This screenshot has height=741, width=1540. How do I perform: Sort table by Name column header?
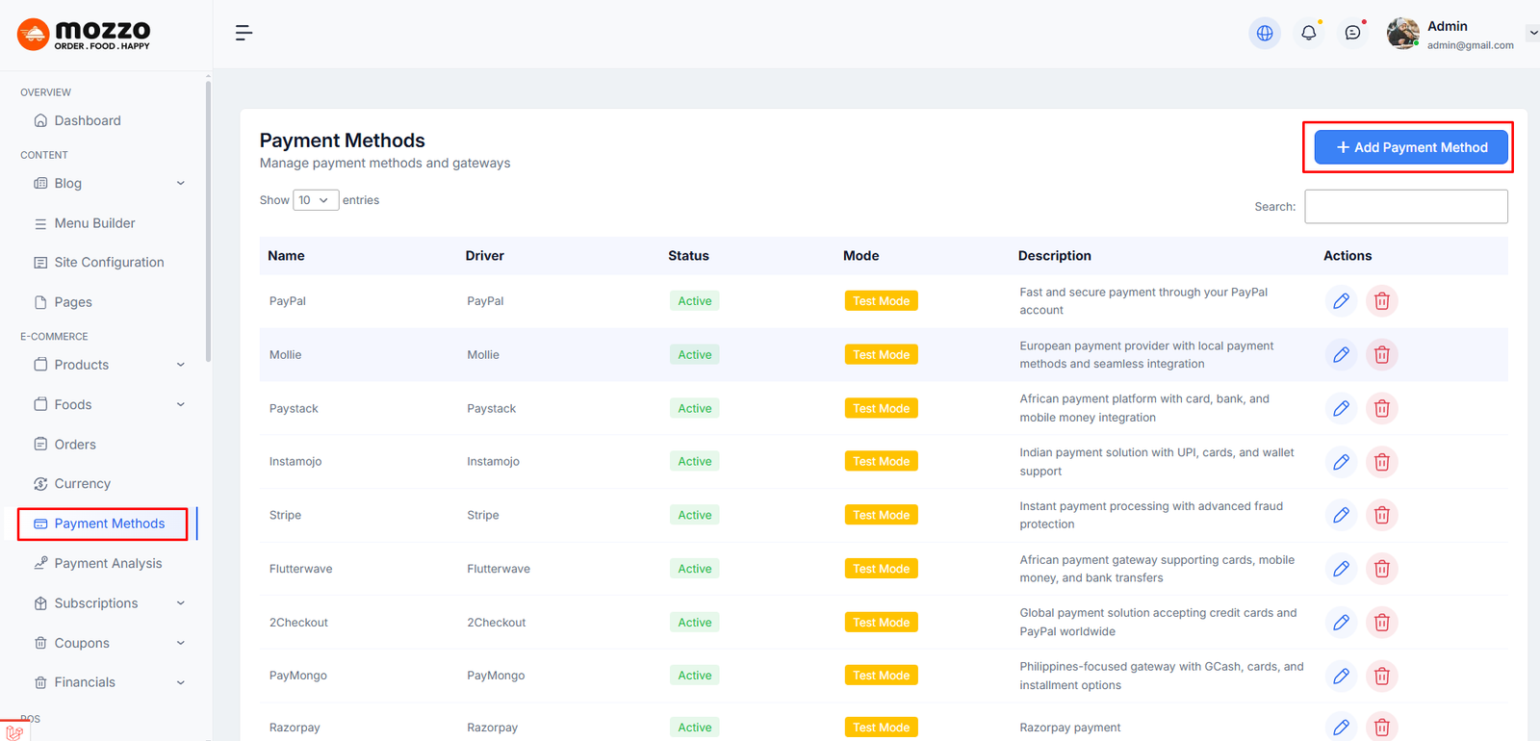click(x=287, y=256)
